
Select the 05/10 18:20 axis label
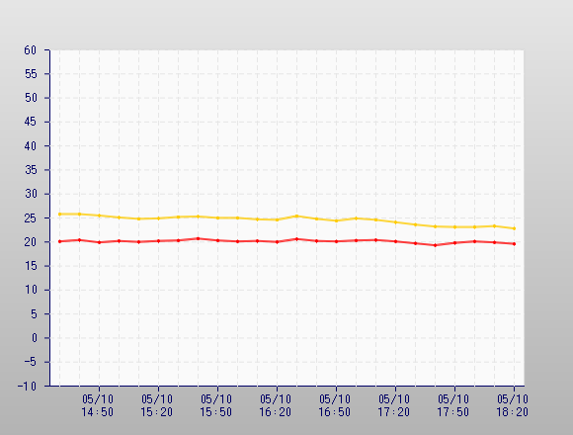tap(512, 405)
